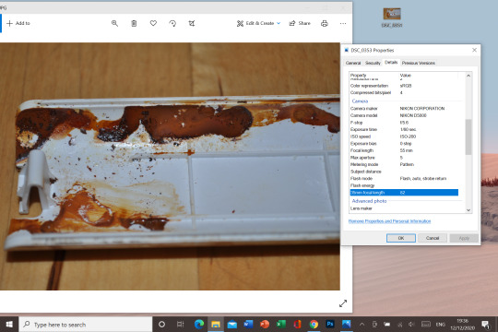Open Google Chrome from the taskbar

click(314, 325)
